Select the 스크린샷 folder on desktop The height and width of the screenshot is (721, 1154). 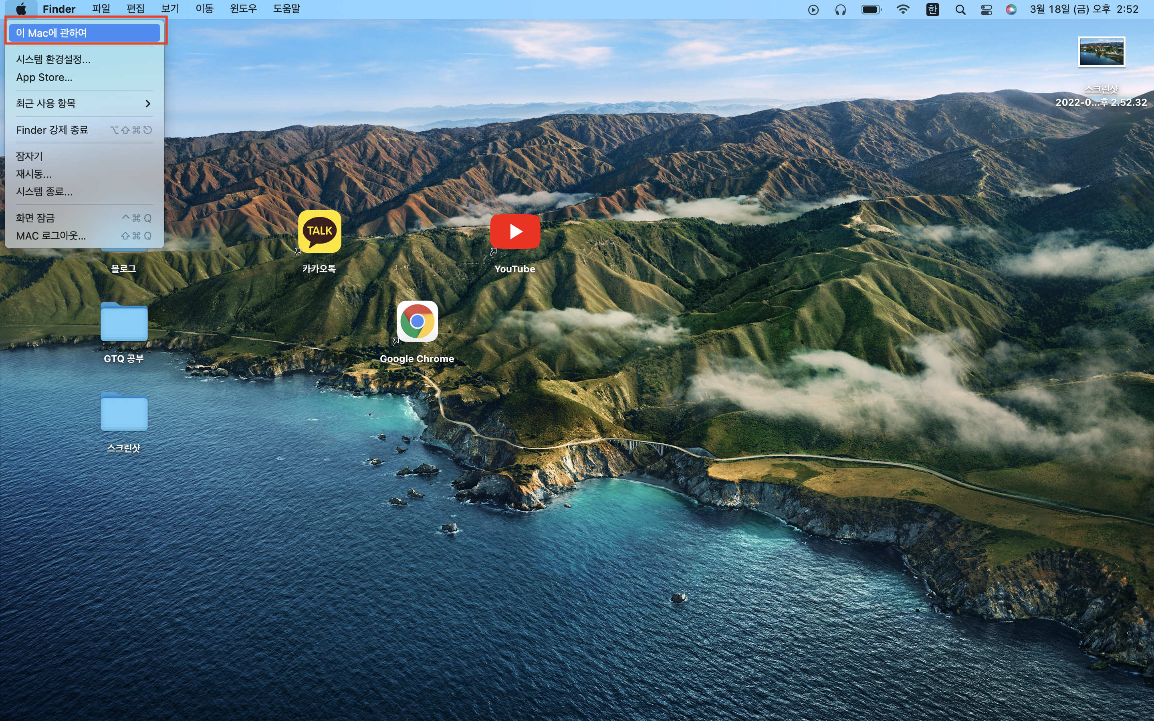coord(124,412)
